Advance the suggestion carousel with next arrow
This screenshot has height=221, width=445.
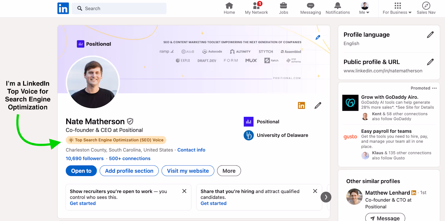326,197
